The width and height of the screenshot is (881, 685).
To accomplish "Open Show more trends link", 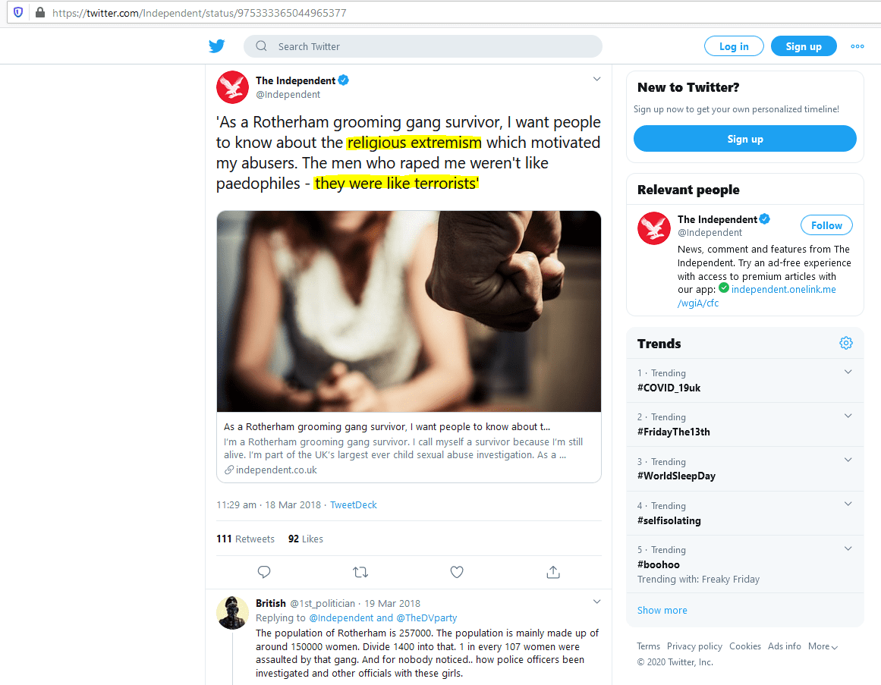I will [662, 610].
